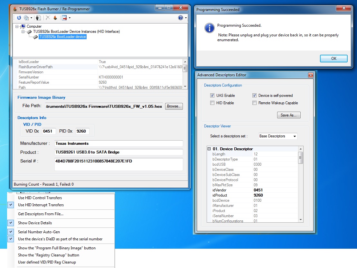Choose Show Program Full Binary Image button entry
Screen dimensions: 357x268
pyautogui.click(x=57, y=248)
